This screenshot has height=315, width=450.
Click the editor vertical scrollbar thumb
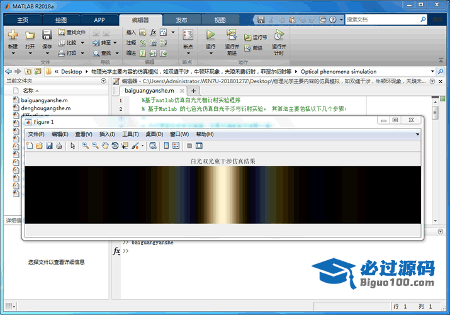coord(435,112)
